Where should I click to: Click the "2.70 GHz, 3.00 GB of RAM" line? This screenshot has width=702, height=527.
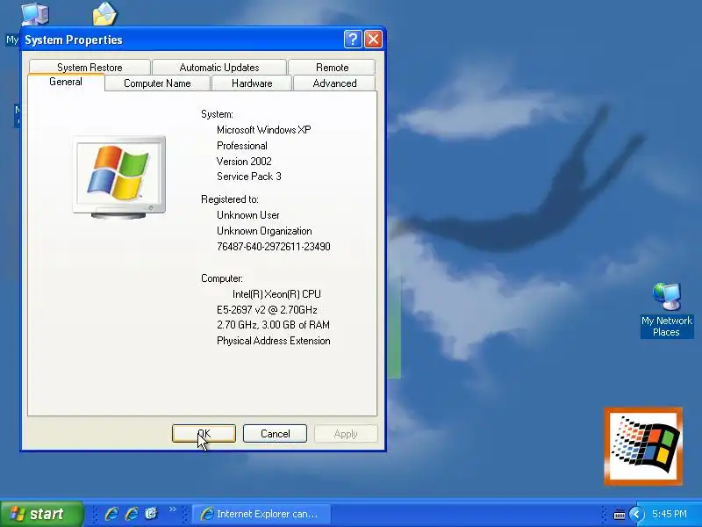[x=273, y=325]
